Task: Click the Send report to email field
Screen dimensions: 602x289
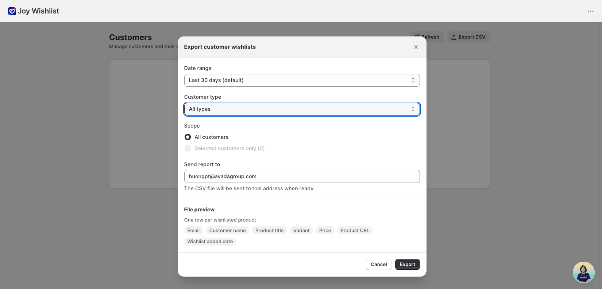Action: coord(302,176)
